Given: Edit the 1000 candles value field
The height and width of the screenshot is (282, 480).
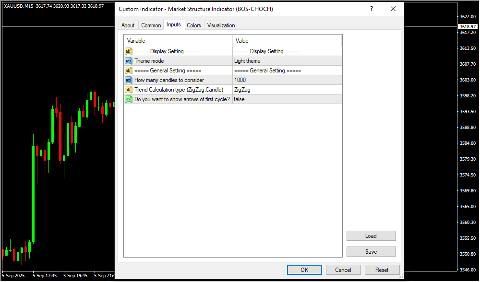Looking at the screenshot, I should 287,80.
